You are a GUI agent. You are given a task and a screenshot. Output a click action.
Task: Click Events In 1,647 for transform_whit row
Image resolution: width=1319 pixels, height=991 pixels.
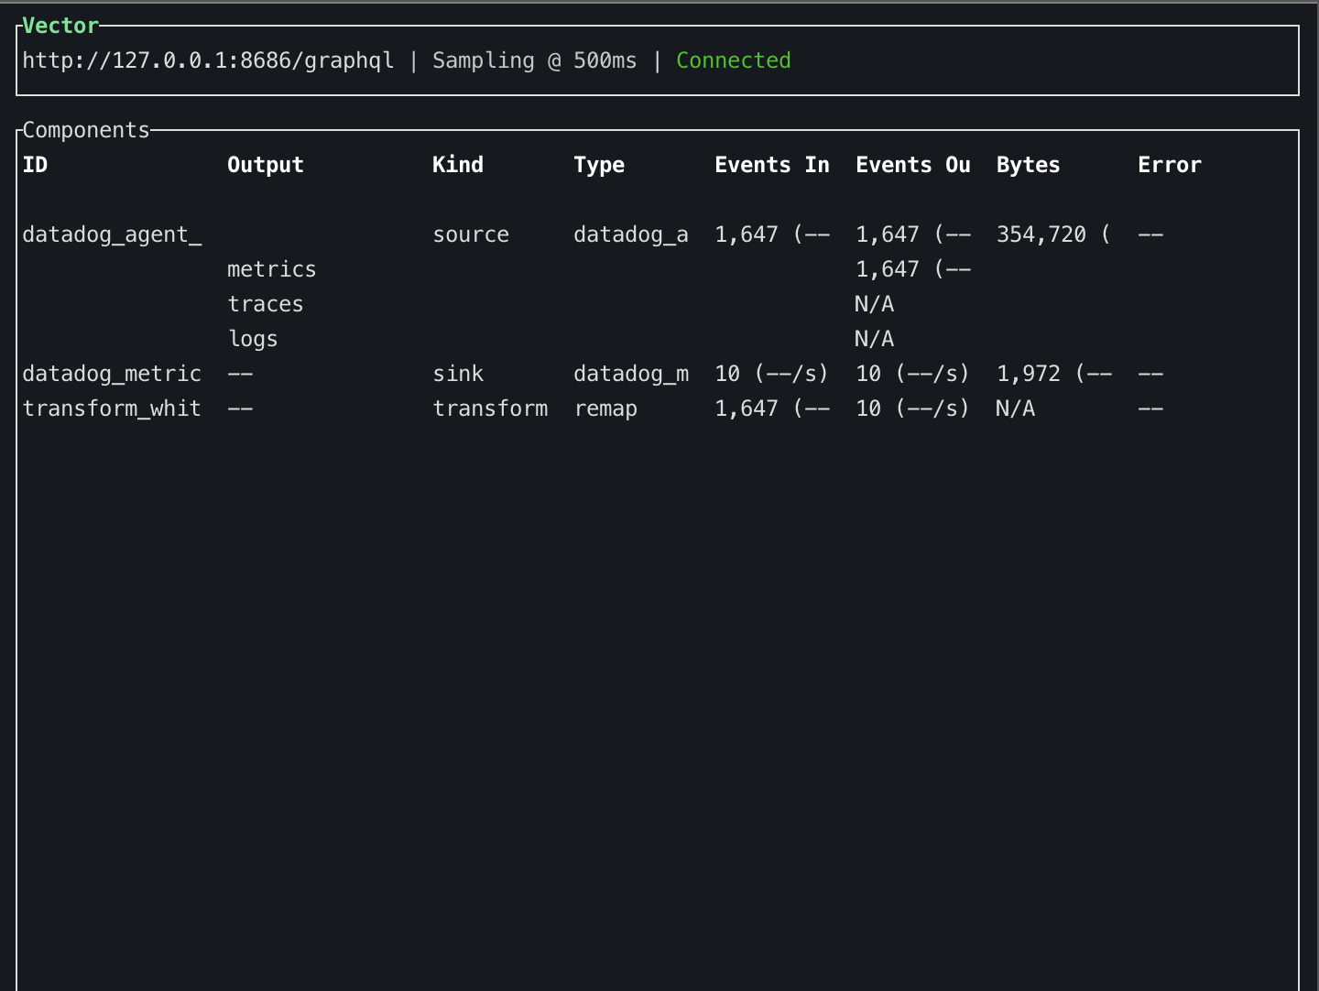pos(772,408)
